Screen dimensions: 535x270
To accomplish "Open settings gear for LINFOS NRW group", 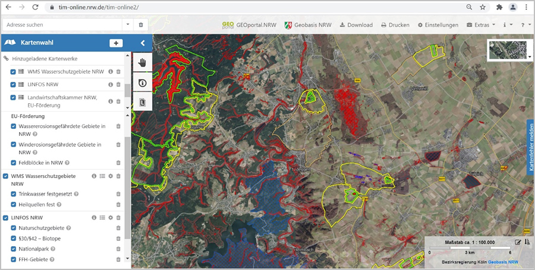I will [x=111, y=218].
